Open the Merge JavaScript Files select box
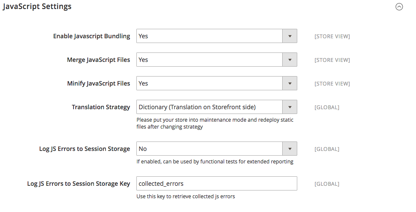Screen dimensions: 416x212 click(x=217, y=60)
